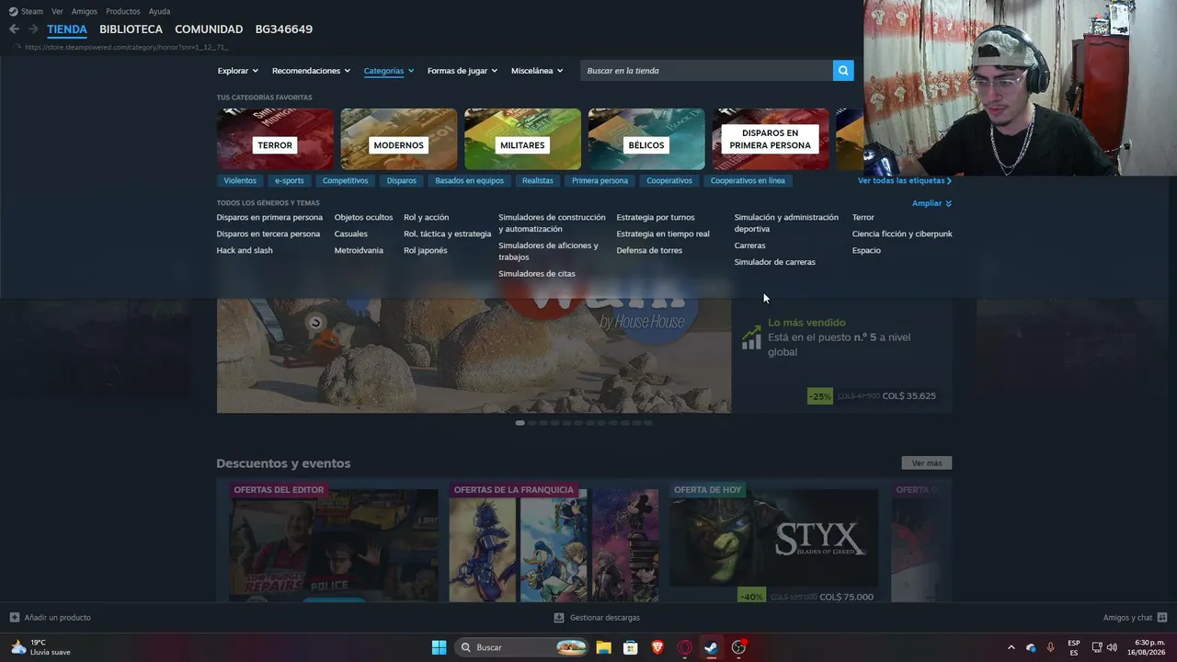The width and height of the screenshot is (1177, 662).
Task: Expand the Explorar dropdown
Action: tap(238, 71)
